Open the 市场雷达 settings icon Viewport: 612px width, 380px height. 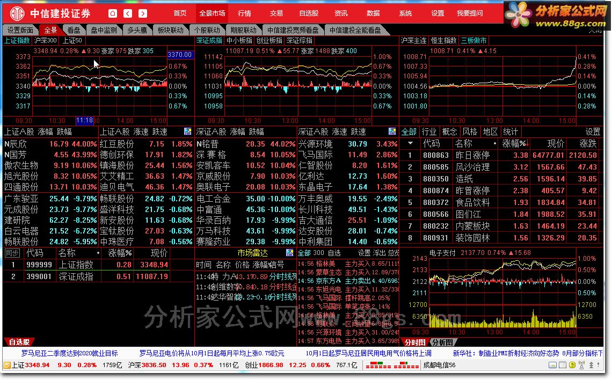point(289,253)
